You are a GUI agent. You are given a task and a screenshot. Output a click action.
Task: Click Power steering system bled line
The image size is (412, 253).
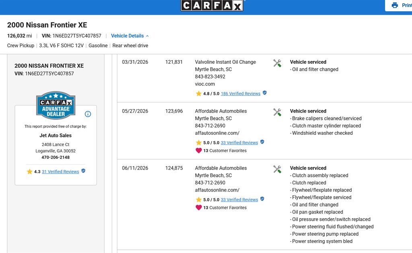click(321, 241)
